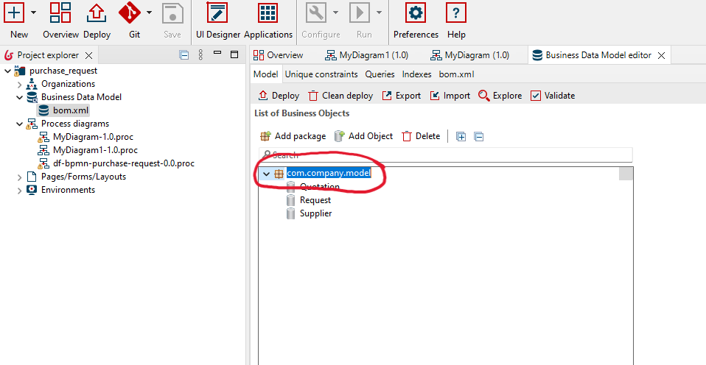Select the Request business object
Screen dimensions: 706x365
coord(315,200)
